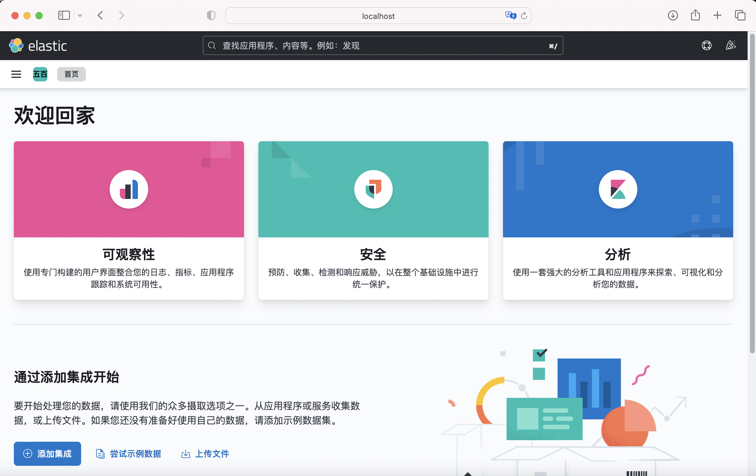Click the Safari localhost address bar

(x=378, y=16)
